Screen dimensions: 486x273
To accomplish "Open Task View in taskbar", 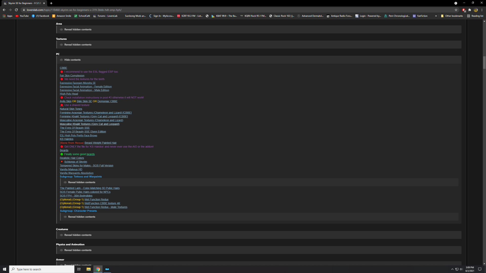I will tap(79, 269).
